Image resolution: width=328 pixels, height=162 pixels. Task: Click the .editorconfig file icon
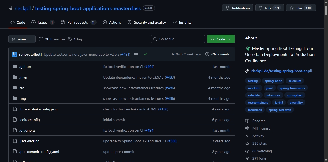15,120
